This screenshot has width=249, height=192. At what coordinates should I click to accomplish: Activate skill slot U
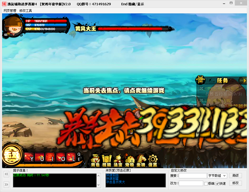[39, 157]
